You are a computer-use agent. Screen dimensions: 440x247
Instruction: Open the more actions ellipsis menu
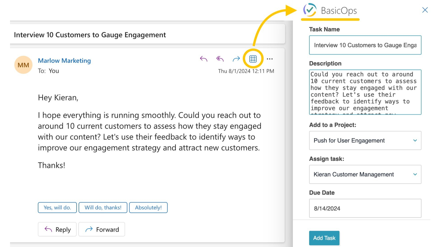(270, 59)
